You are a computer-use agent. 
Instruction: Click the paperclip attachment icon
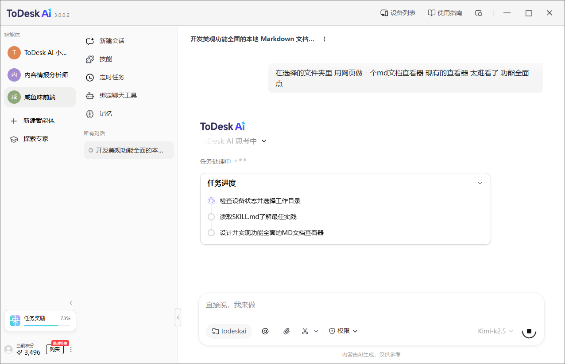click(x=286, y=331)
